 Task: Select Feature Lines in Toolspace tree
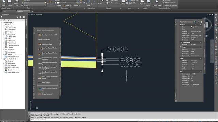point(12,36)
